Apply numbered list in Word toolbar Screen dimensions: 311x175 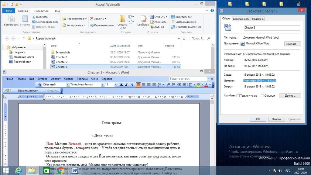[168, 85]
